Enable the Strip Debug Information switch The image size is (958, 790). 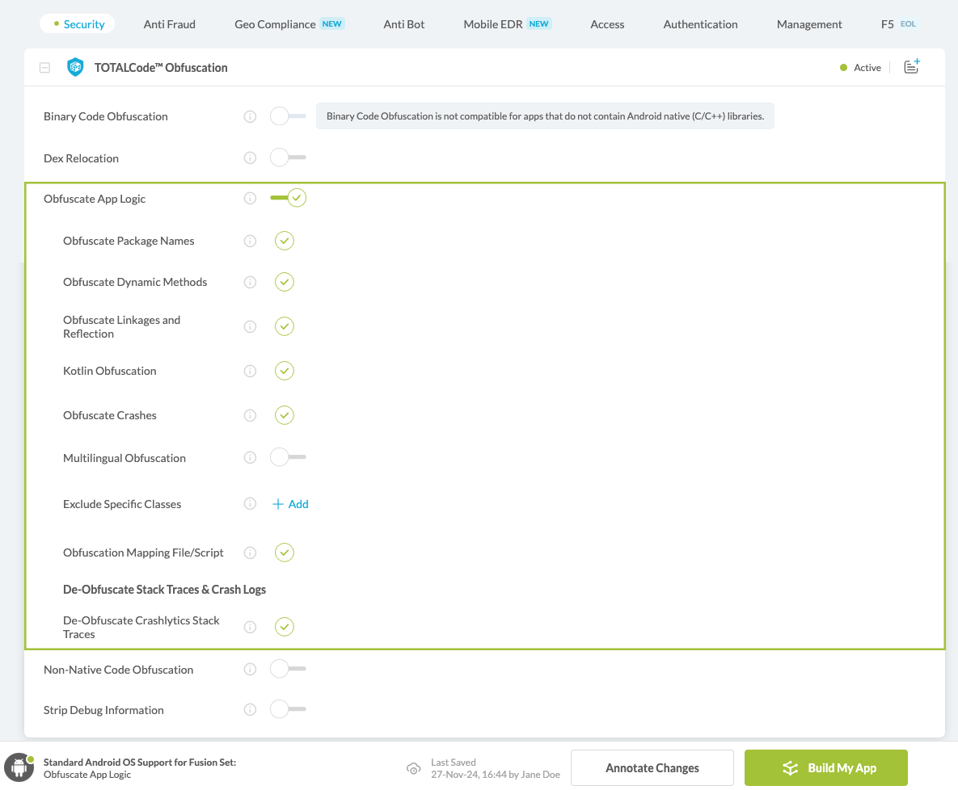point(288,710)
